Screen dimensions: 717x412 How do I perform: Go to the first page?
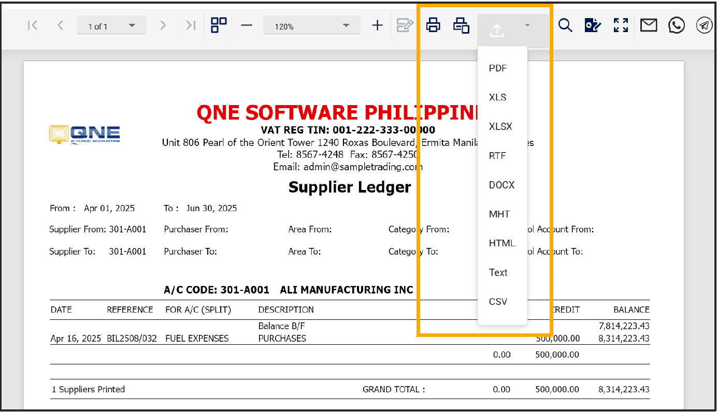pos(33,25)
